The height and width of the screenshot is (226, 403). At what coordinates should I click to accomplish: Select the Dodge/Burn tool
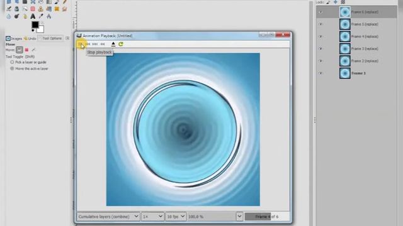tap(17, 16)
